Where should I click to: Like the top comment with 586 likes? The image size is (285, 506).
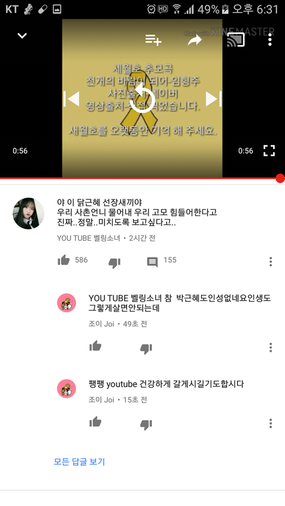[64, 260]
